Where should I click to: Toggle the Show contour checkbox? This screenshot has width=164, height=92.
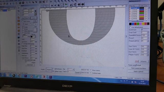(x=91, y=70)
